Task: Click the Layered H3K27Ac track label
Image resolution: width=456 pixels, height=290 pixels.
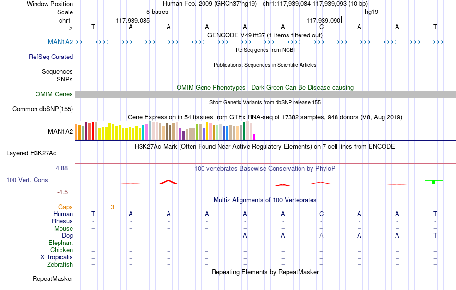Action: [x=31, y=153]
